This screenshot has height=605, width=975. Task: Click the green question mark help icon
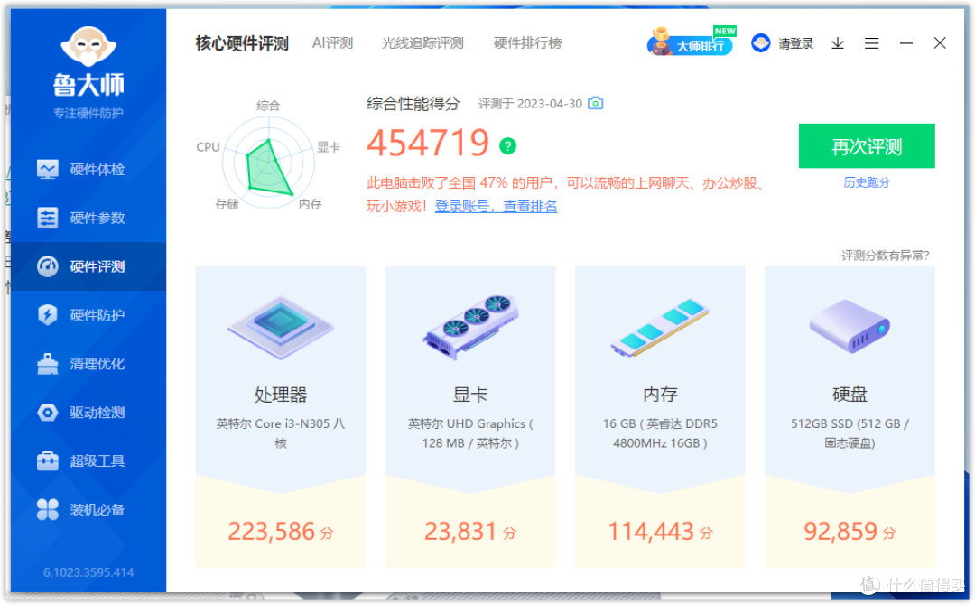(x=508, y=145)
